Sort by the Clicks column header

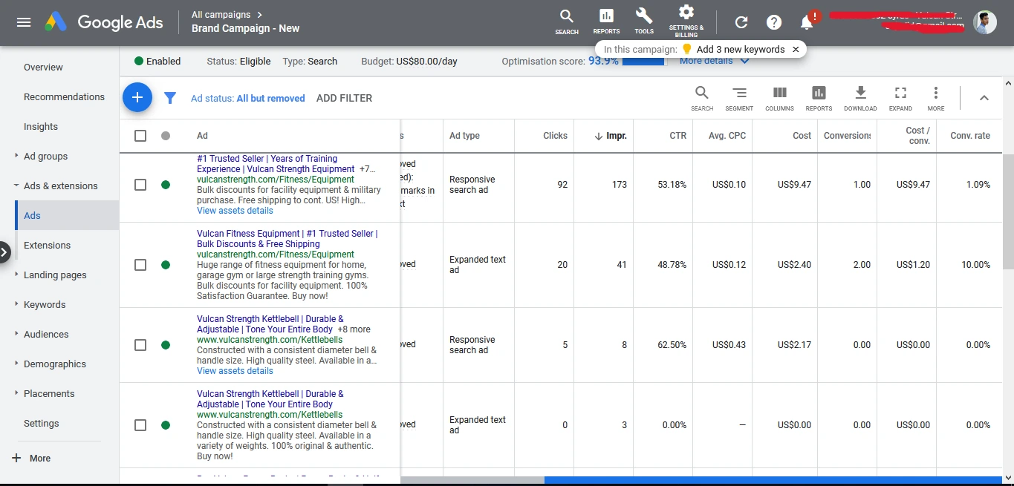[555, 136]
